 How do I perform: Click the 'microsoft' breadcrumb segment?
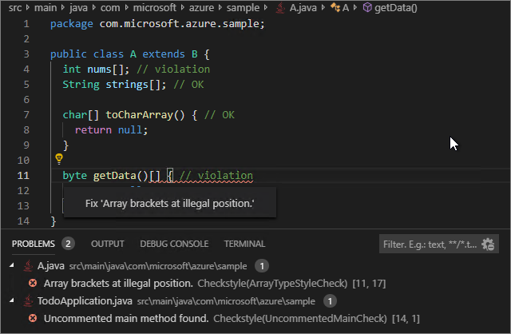pos(155,7)
